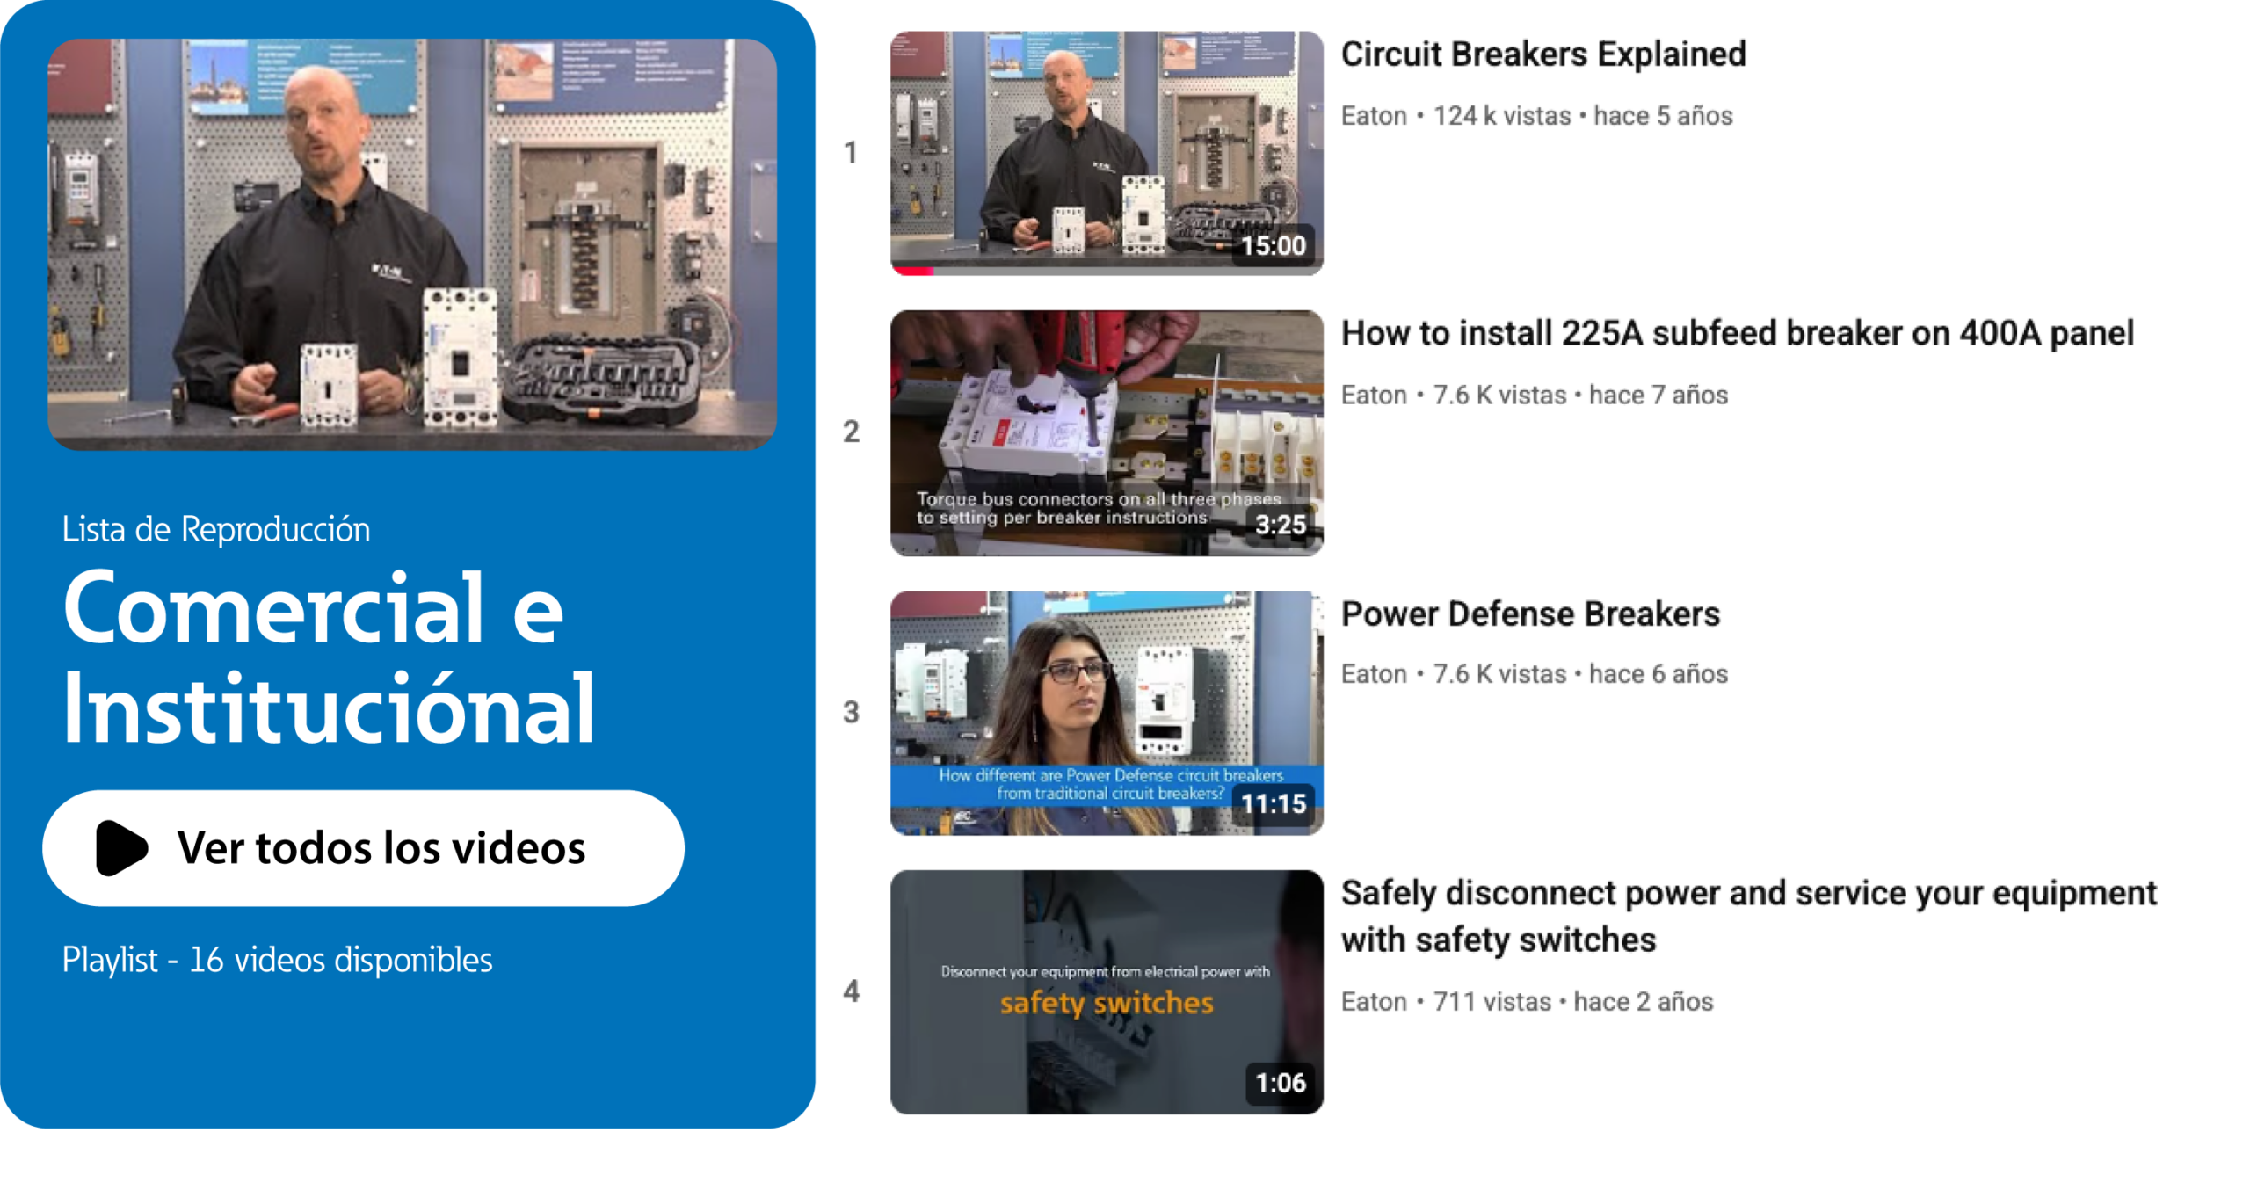This screenshot has width=2250, height=1183.
Task: Click Eaton channel name under fourth video
Action: 1373,1002
